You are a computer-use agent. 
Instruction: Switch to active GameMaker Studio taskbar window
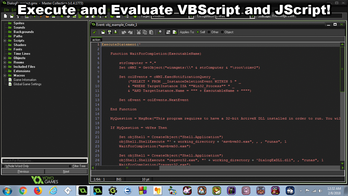pyautogui.click(x=83, y=191)
